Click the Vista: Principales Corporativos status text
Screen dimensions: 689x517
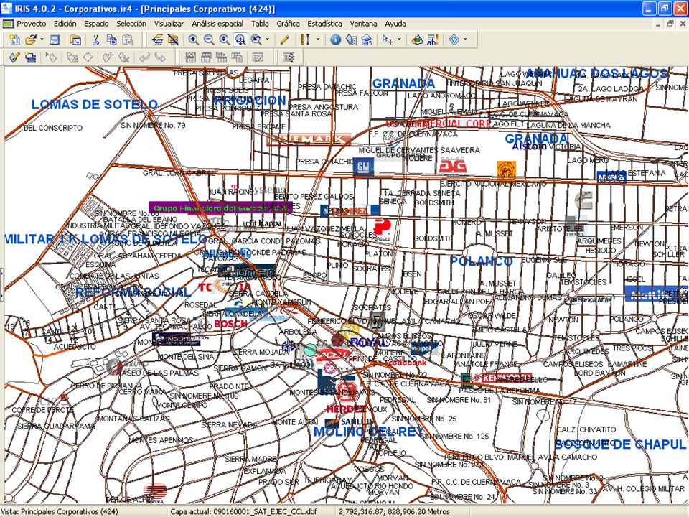(x=60, y=512)
